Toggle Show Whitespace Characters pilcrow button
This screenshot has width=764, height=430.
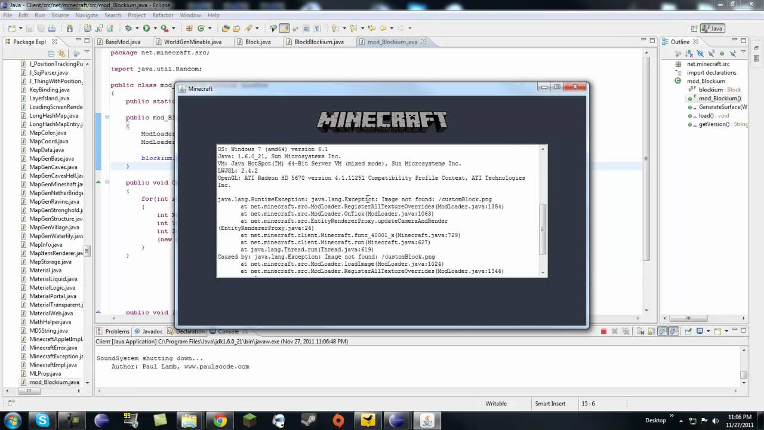[317, 28]
